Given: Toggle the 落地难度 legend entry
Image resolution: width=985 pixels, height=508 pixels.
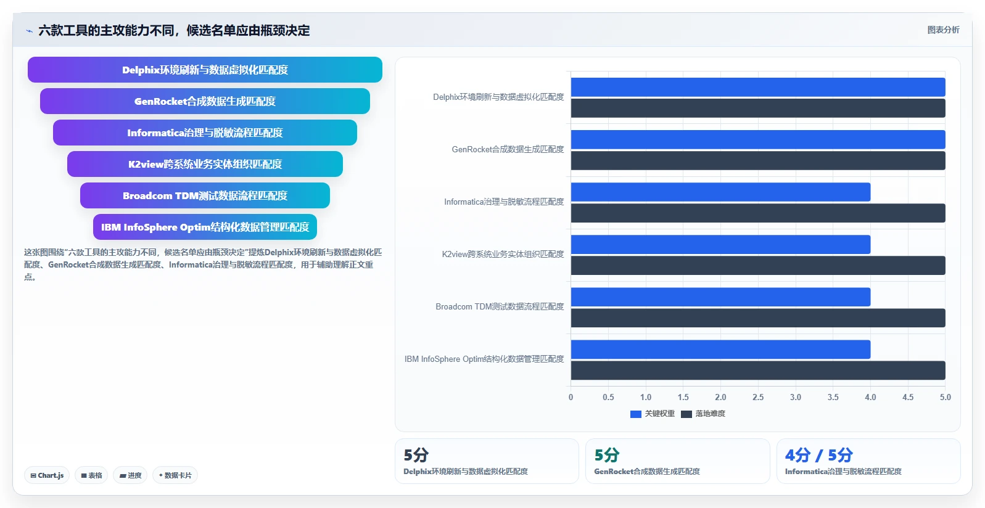Looking at the screenshot, I should pyautogui.click(x=703, y=414).
